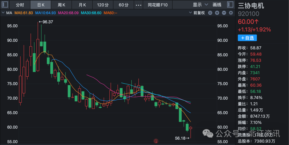Select the 分时 intraday tab
This screenshot has width=289, height=145.
click(x=20, y=5)
